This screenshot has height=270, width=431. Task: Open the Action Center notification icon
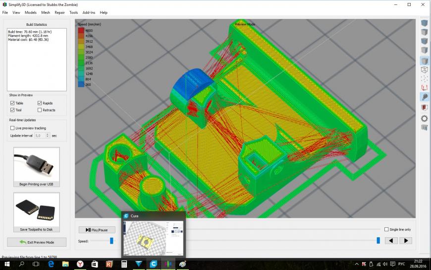392,264
